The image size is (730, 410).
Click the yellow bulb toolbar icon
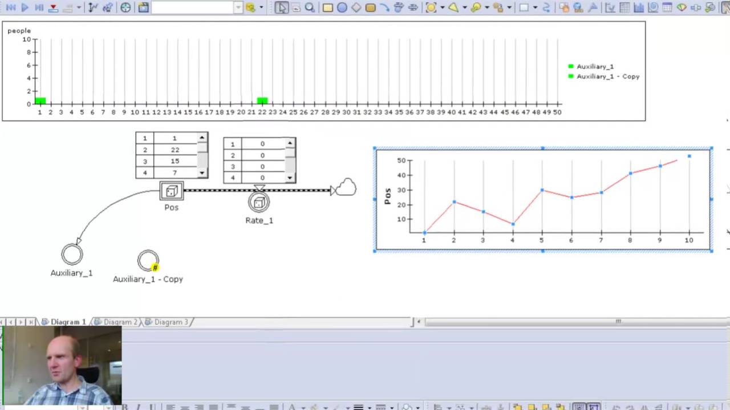(476, 7)
